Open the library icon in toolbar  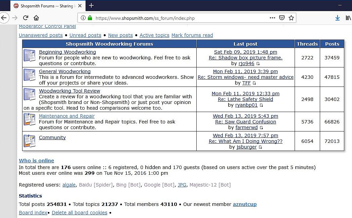point(348,18)
